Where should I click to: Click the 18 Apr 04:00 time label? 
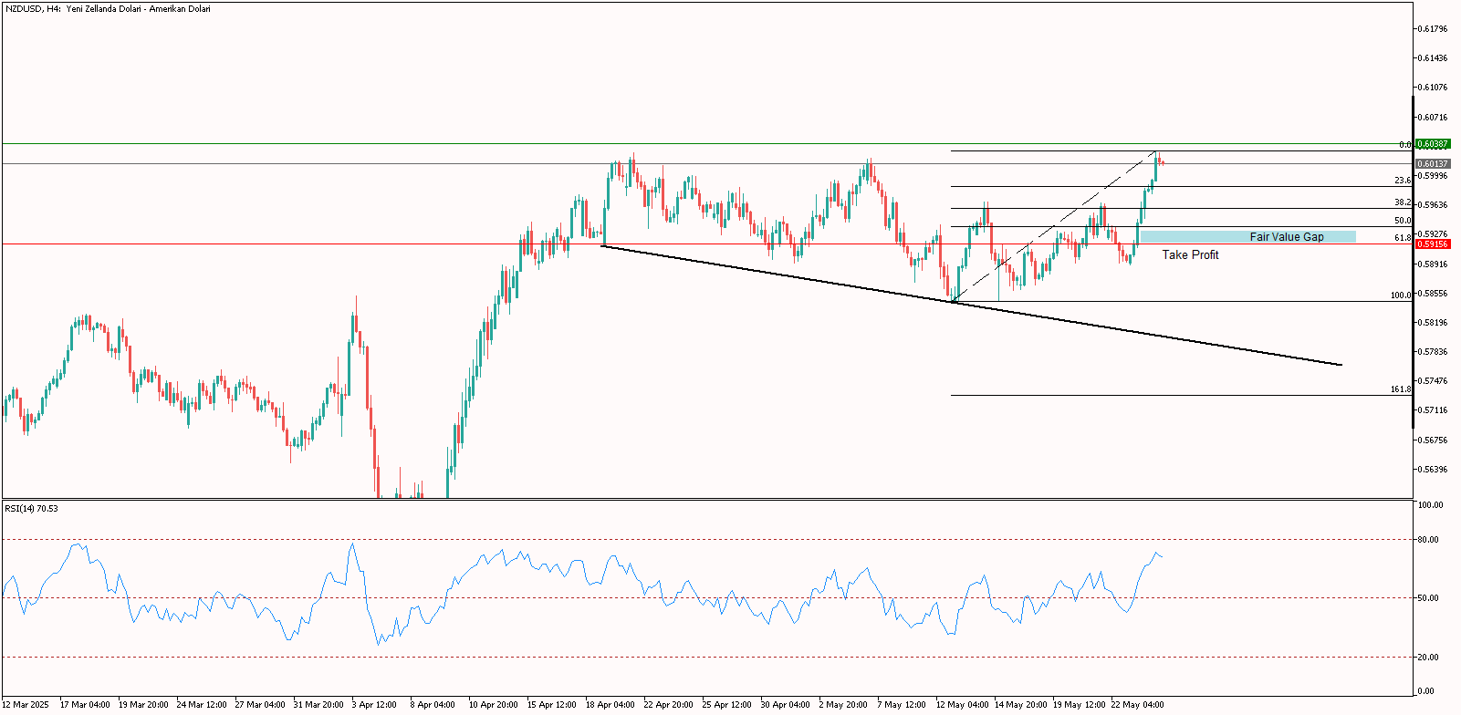pyautogui.click(x=610, y=705)
